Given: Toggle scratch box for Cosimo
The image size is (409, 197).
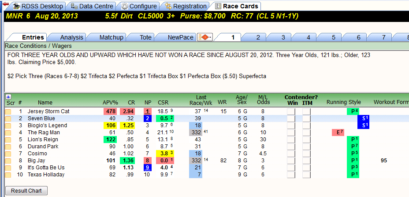Looking at the screenshot, I should coord(8,154).
